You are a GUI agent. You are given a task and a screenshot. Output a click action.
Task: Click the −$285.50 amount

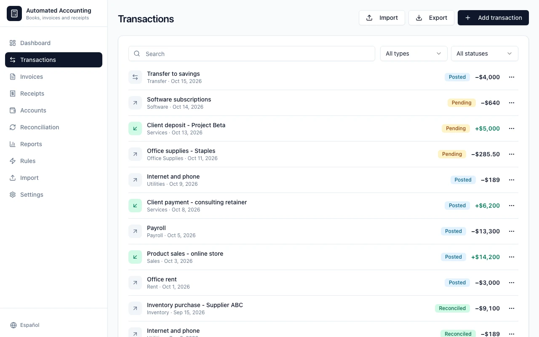point(486,154)
